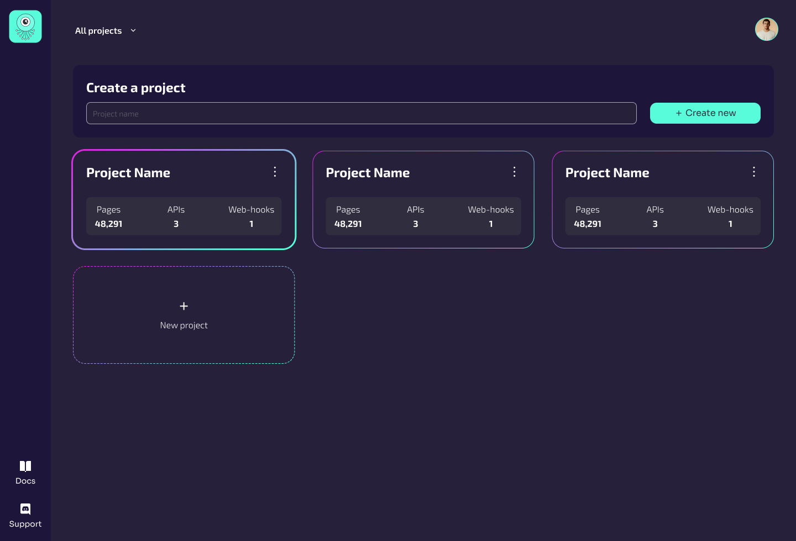Open kebab menu on the last project card
The height and width of the screenshot is (541, 796).
[x=753, y=172]
